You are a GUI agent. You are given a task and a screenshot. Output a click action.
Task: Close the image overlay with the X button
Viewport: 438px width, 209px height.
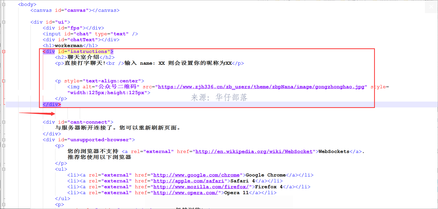click(x=431, y=7)
